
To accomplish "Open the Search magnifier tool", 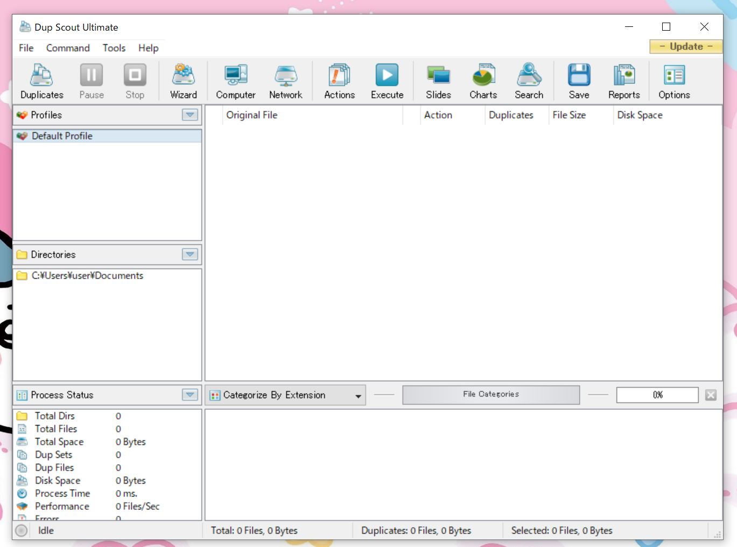I will (529, 81).
